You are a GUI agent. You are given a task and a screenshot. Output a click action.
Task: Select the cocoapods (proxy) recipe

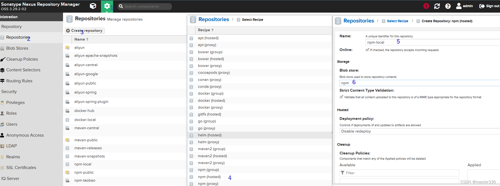[x=259, y=73]
